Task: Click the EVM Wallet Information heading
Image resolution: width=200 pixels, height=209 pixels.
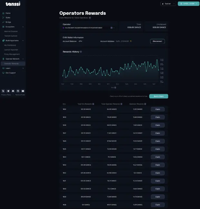Action: pos(73,38)
